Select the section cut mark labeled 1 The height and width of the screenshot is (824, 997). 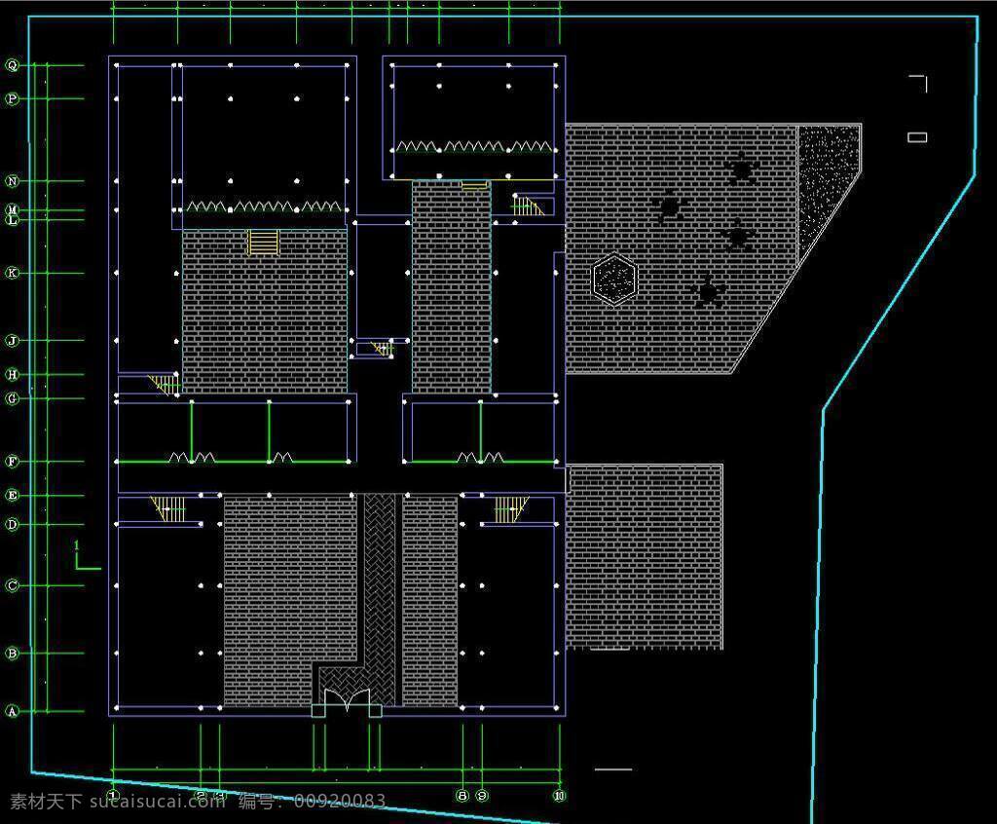[87, 555]
